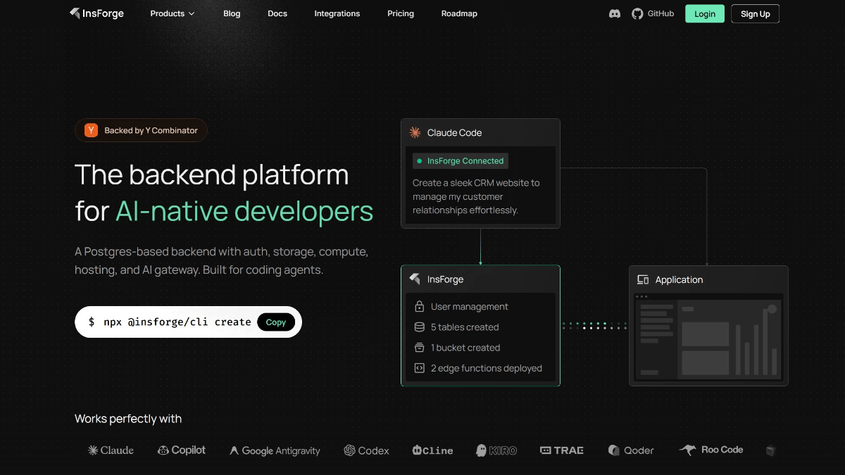Click the 2 edge functions deployed text
The height and width of the screenshot is (475, 845).
click(487, 368)
